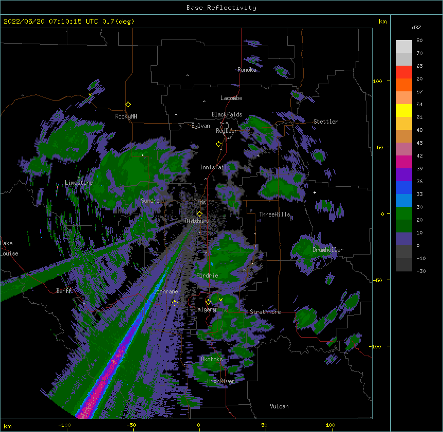Click the RockyMH label
The image size is (443, 432).
click(126, 116)
